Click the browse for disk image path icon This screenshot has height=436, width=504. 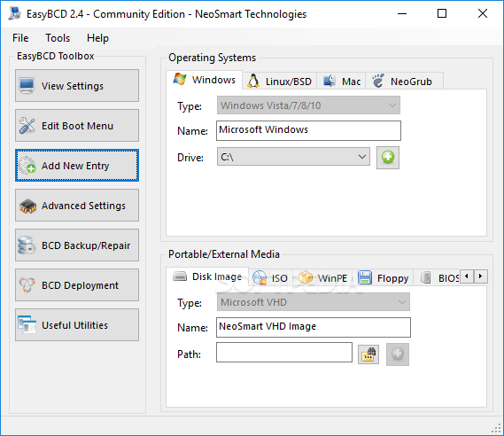368,354
